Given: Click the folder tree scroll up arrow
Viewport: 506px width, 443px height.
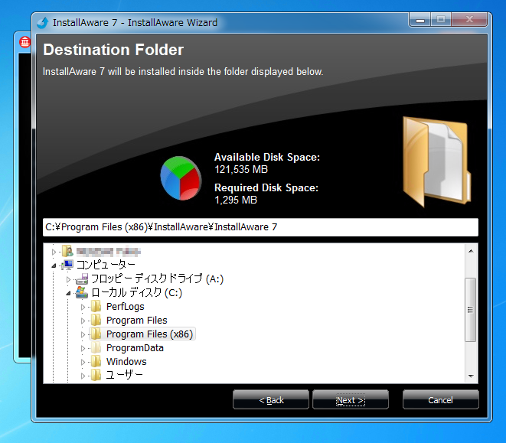Looking at the screenshot, I should [471, 251].
